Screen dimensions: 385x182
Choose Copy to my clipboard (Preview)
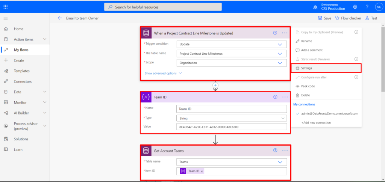coord(322,32)
